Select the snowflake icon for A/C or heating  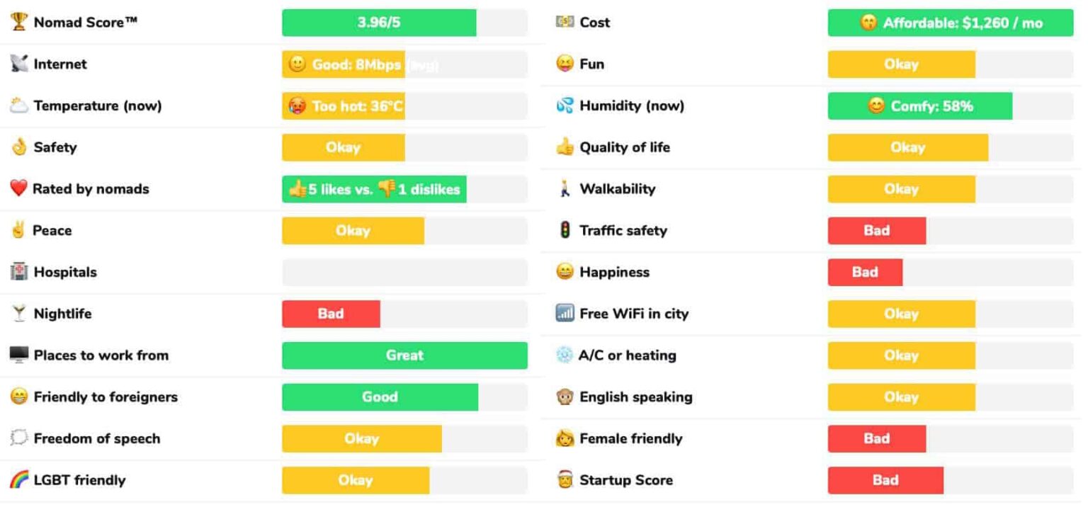pyautogui.click(x=565, y=355)
